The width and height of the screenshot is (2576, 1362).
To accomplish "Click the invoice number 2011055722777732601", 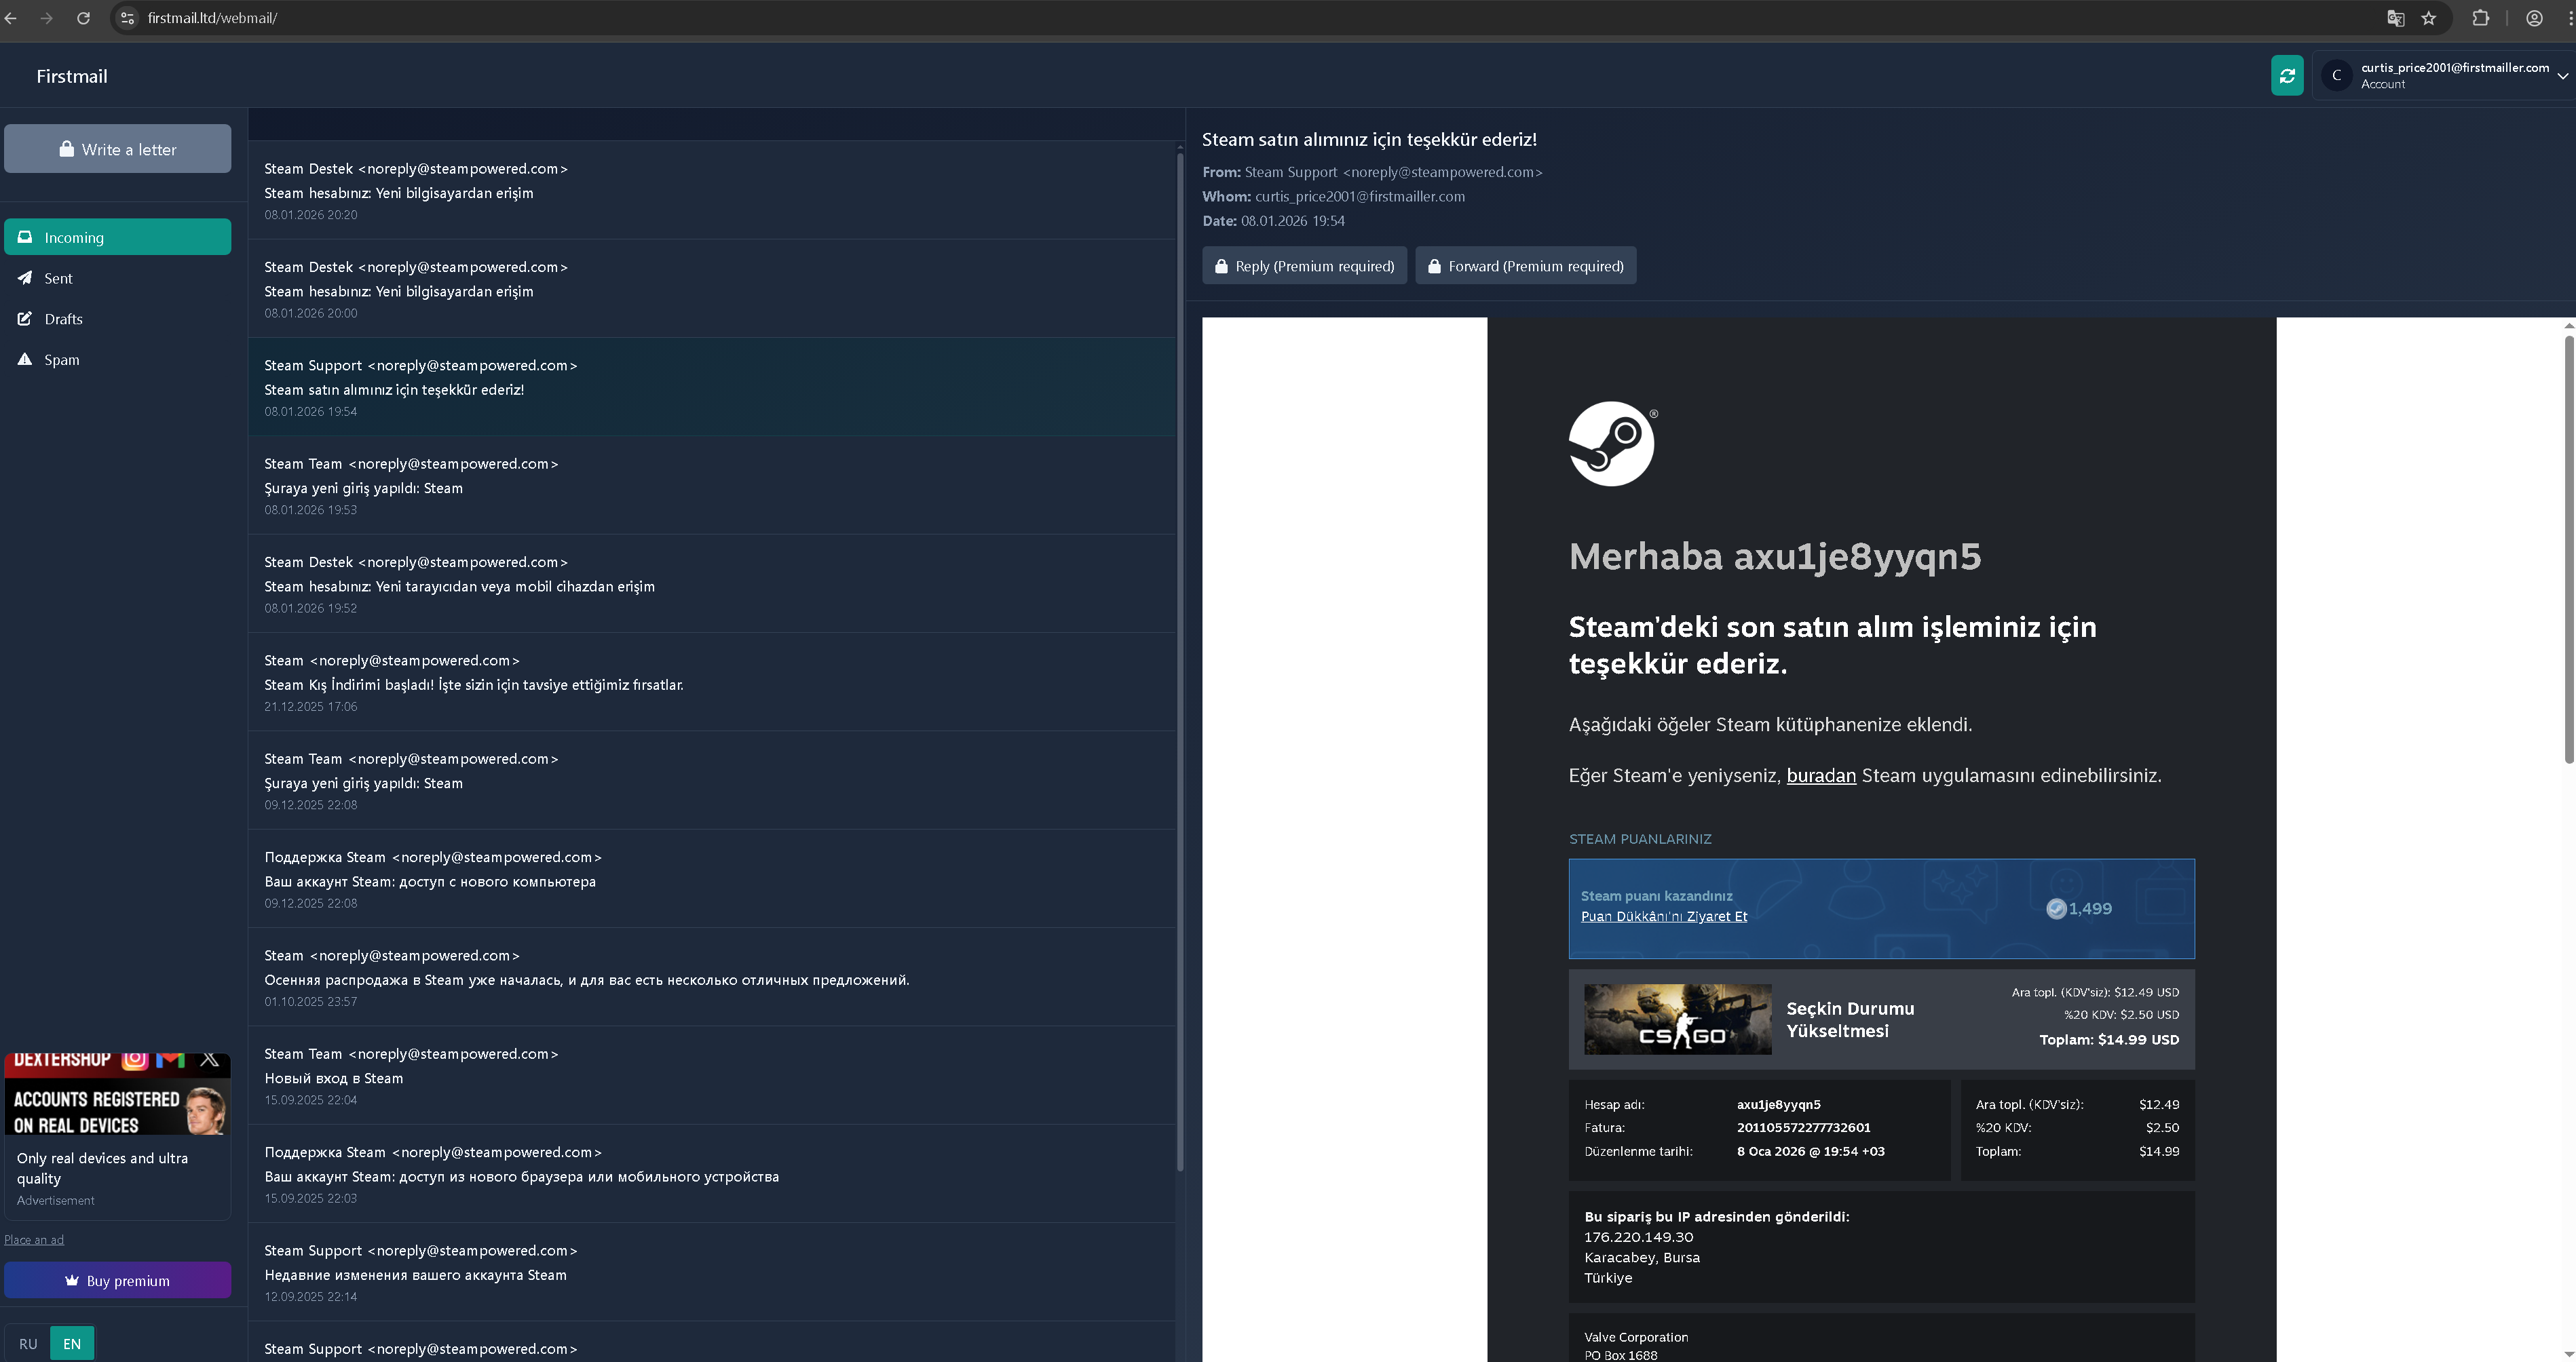I will (1803, 1127).
